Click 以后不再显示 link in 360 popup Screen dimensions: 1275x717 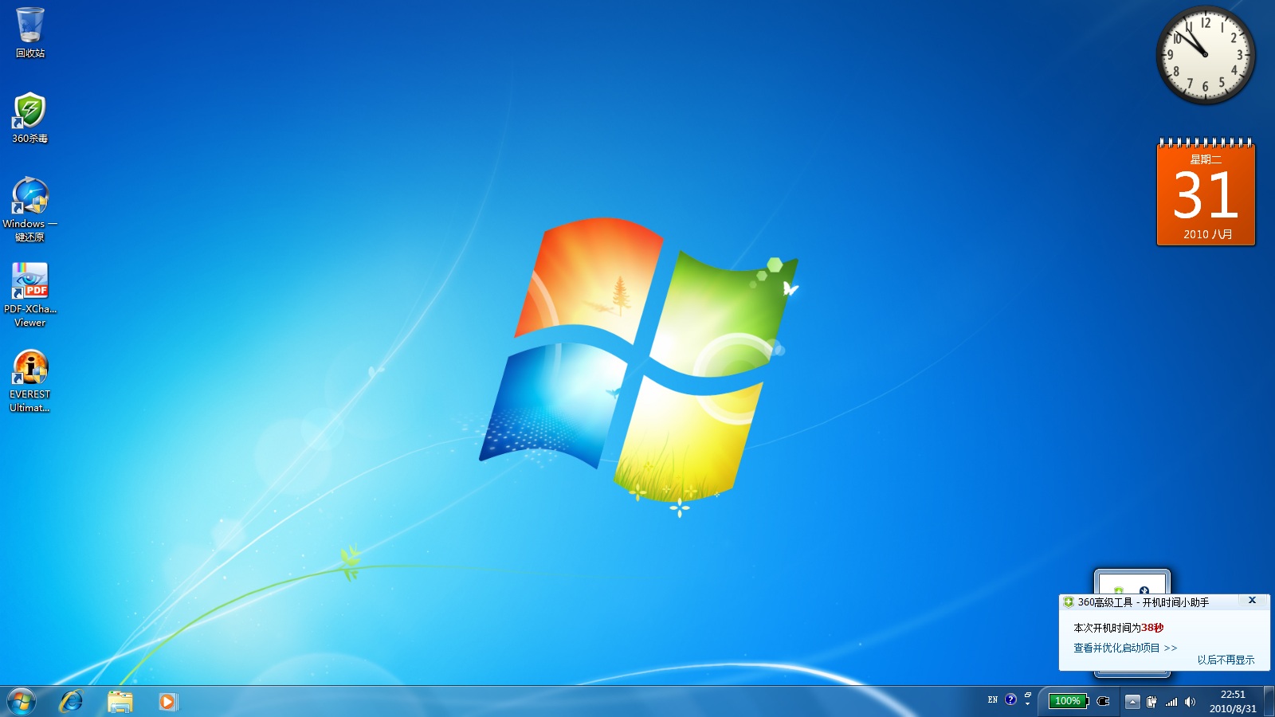(1226, 660)
